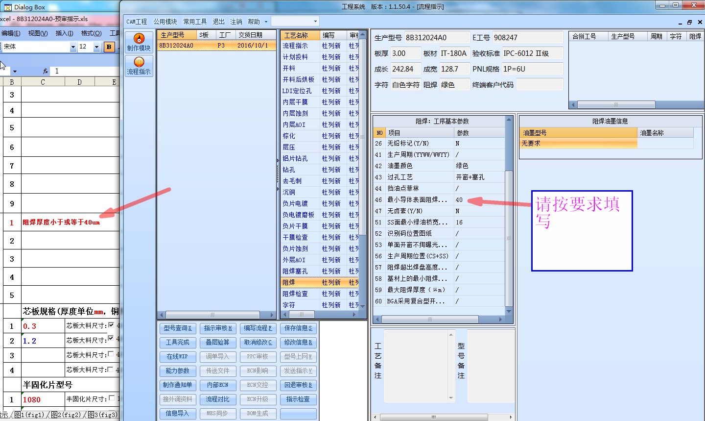The image size is (705, 421).
Task: Open the 制作模块 sidebar icon
Action: 139,42
